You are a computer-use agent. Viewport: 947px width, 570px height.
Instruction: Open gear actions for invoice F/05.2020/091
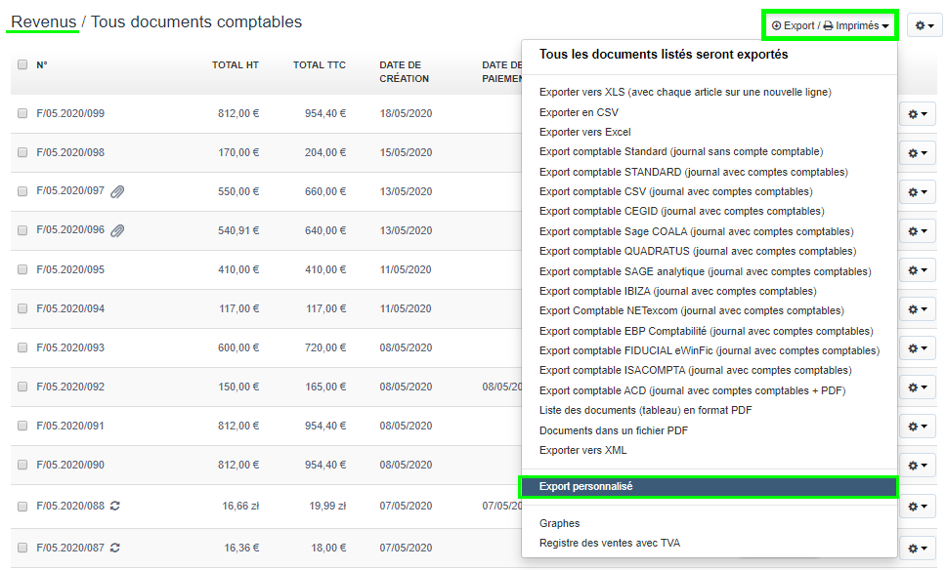(x=917, y=427)
